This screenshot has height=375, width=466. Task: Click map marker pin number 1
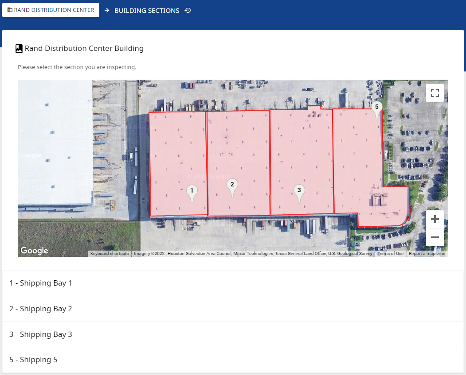pyautogui.click(x=192, y=193)
